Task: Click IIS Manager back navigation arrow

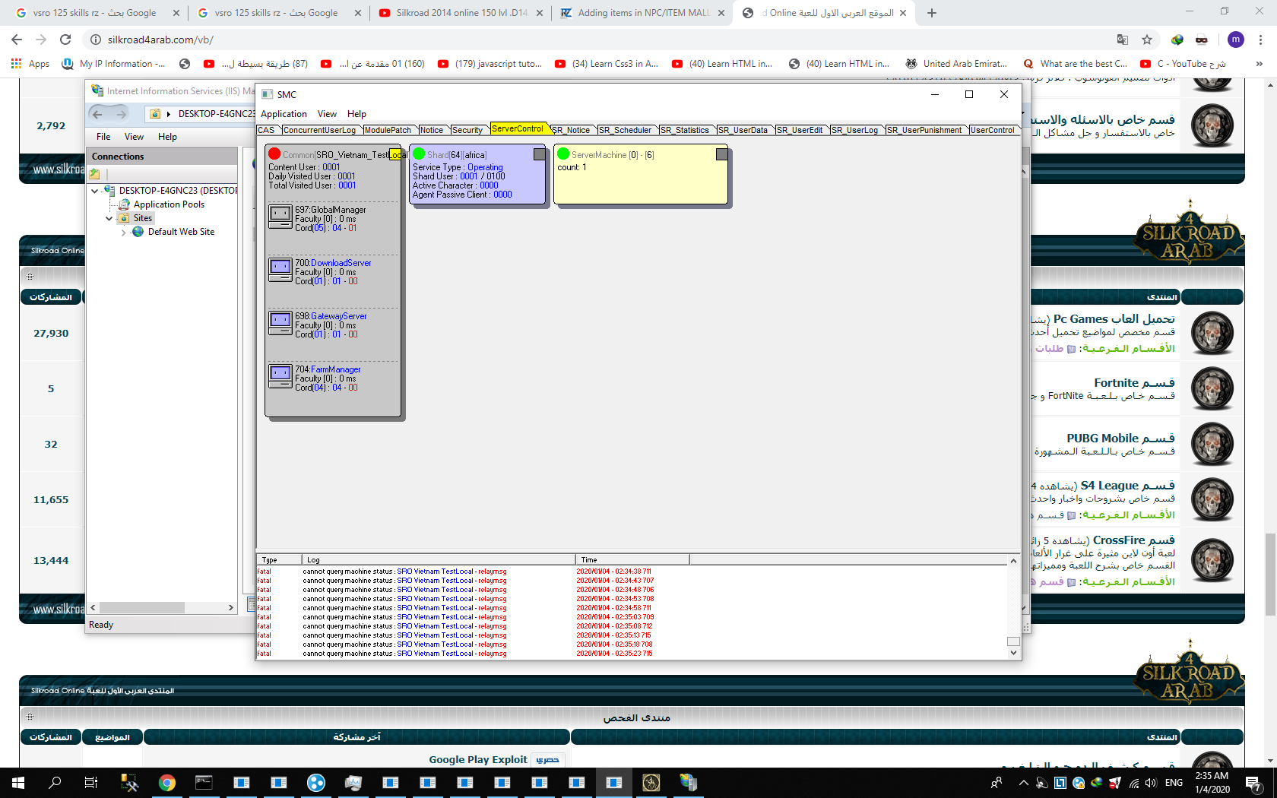Action: tap(97, 114)
